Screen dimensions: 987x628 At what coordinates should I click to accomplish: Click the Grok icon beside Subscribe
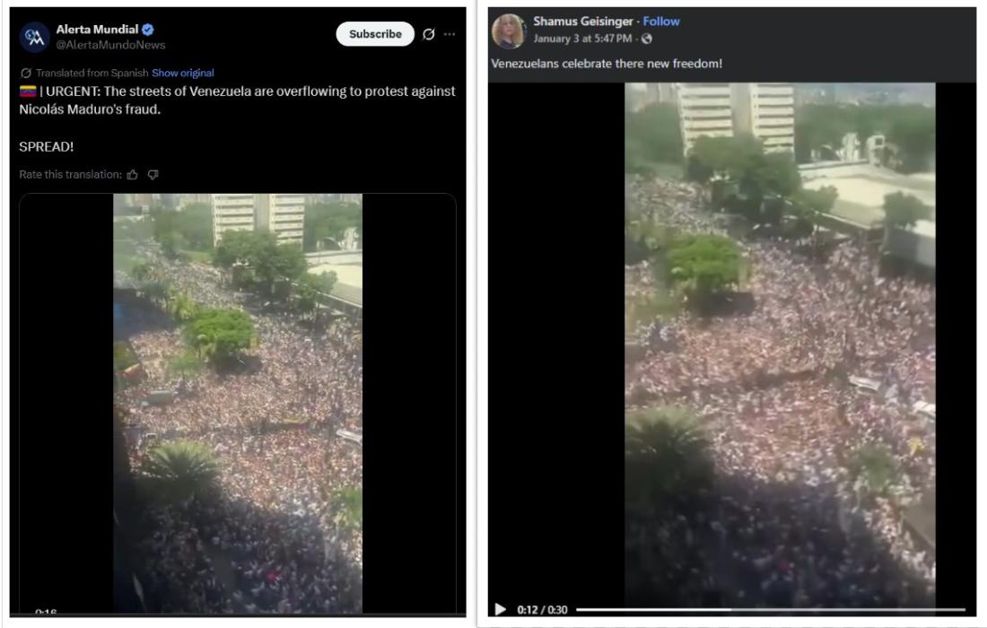[429, 34]
